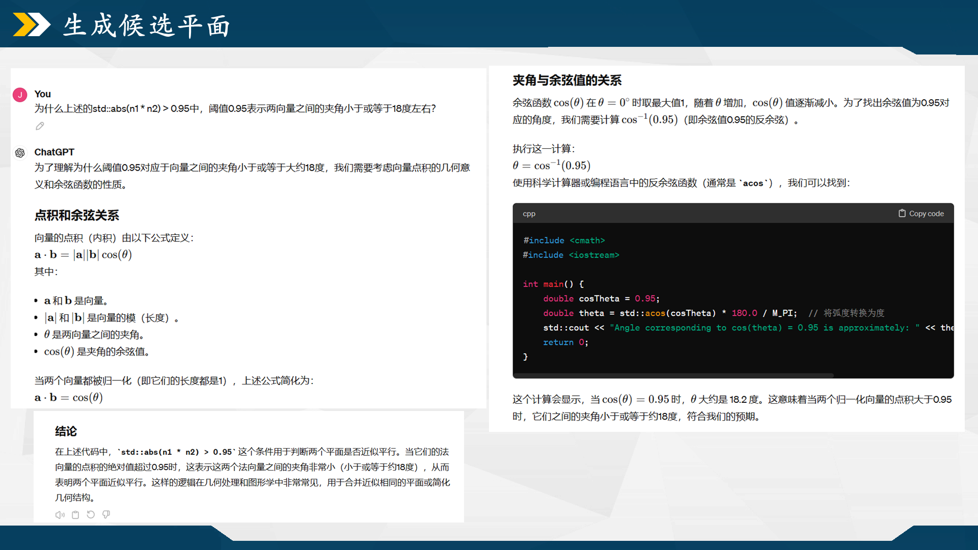Click the cpp language label in code header

pos(529,214)
